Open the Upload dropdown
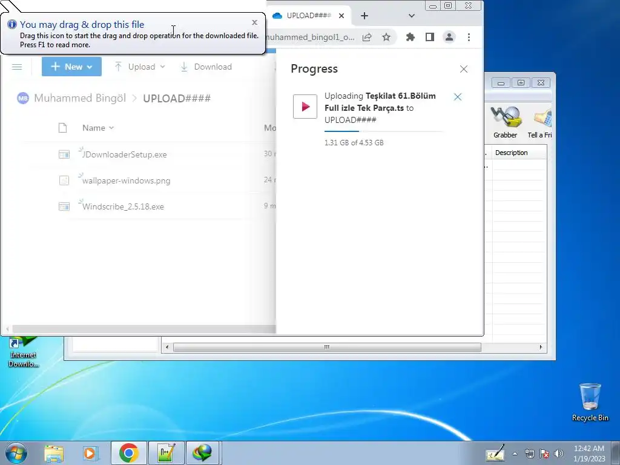The image size is (620, 465). 140,67
